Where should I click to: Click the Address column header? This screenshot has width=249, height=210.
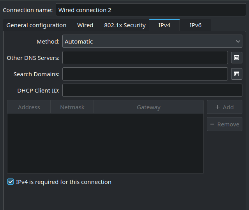pos(29,107)
